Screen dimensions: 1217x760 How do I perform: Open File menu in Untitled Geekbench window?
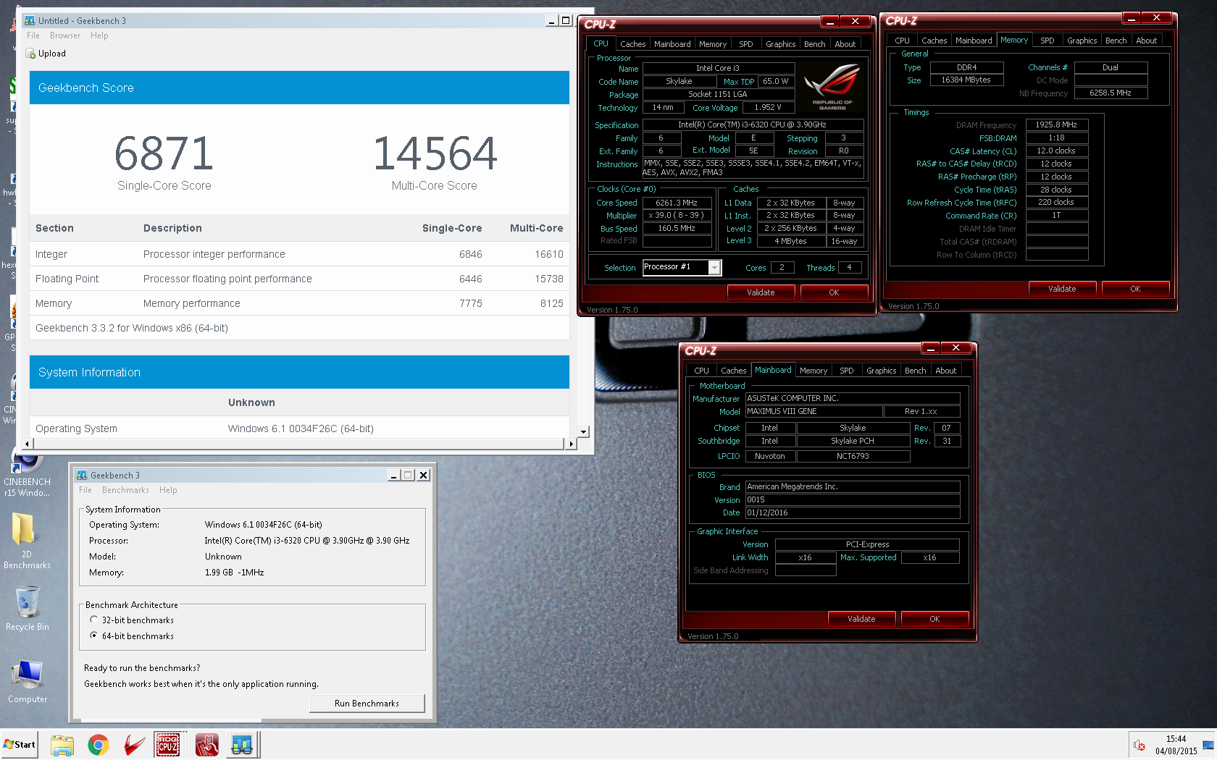pyautogui.click(x=33, y=35)
